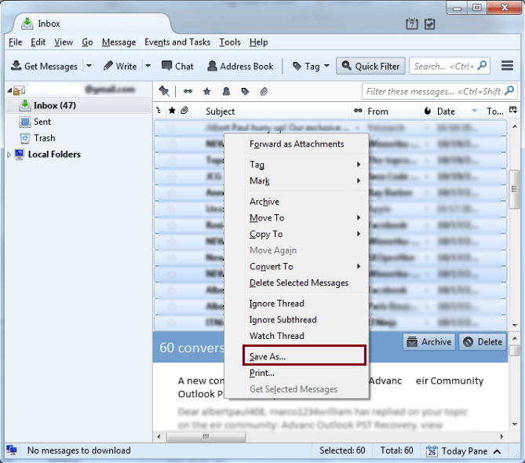
Task: Expand the Local Folders tree
Action: 9,155
